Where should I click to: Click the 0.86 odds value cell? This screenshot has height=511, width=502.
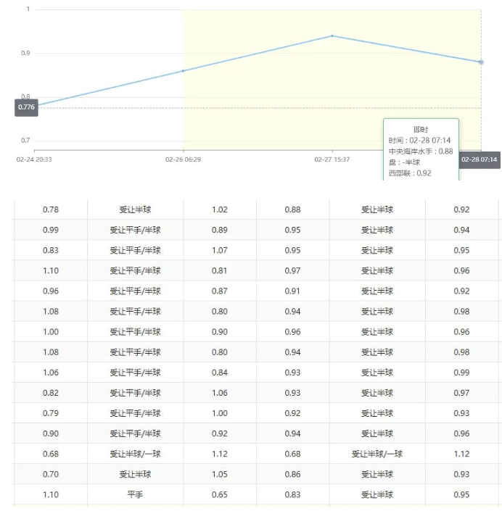point(293,474)
